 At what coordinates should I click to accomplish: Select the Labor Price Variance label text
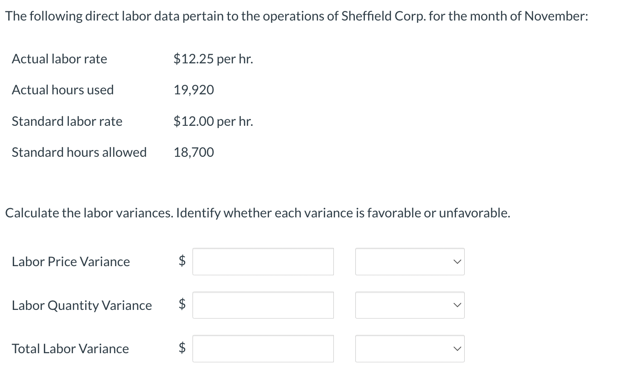[71, 262]
